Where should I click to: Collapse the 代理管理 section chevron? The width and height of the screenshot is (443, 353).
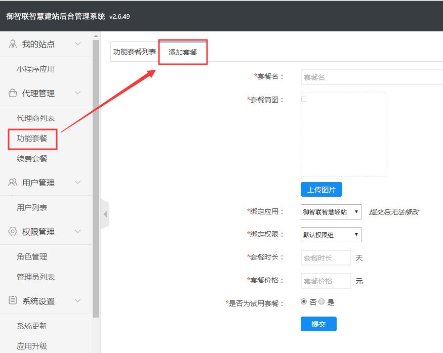pos(77,93)
